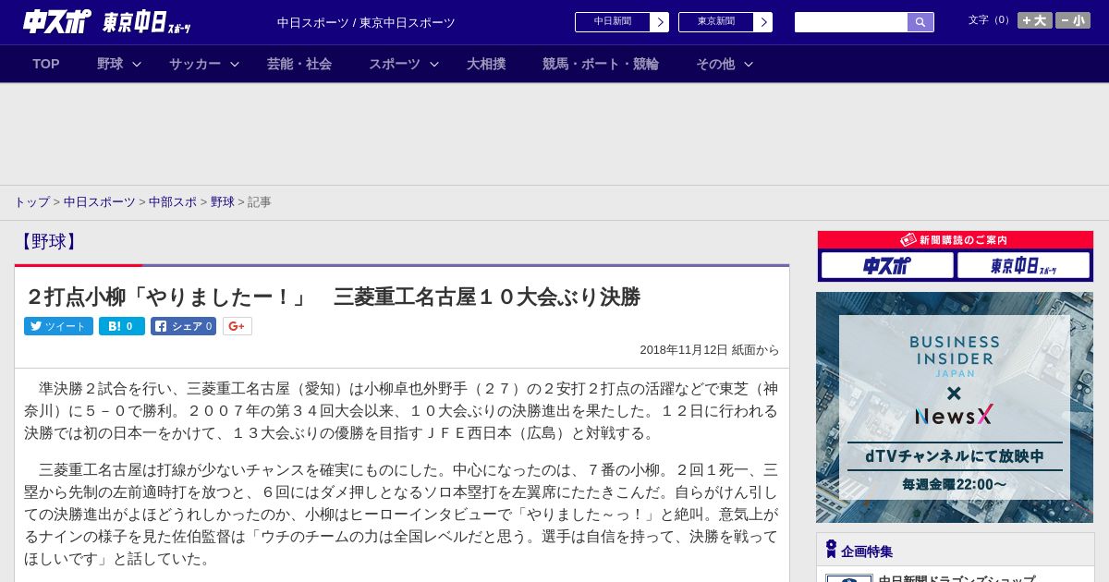Image resolution: width=1109 pixels, height=582 pixels.
Task: Open スポーツ navigation menu item
Action: (395, 64)
